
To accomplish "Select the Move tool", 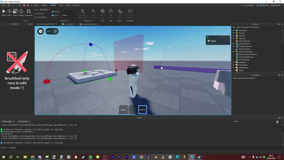I will [9, 12].
